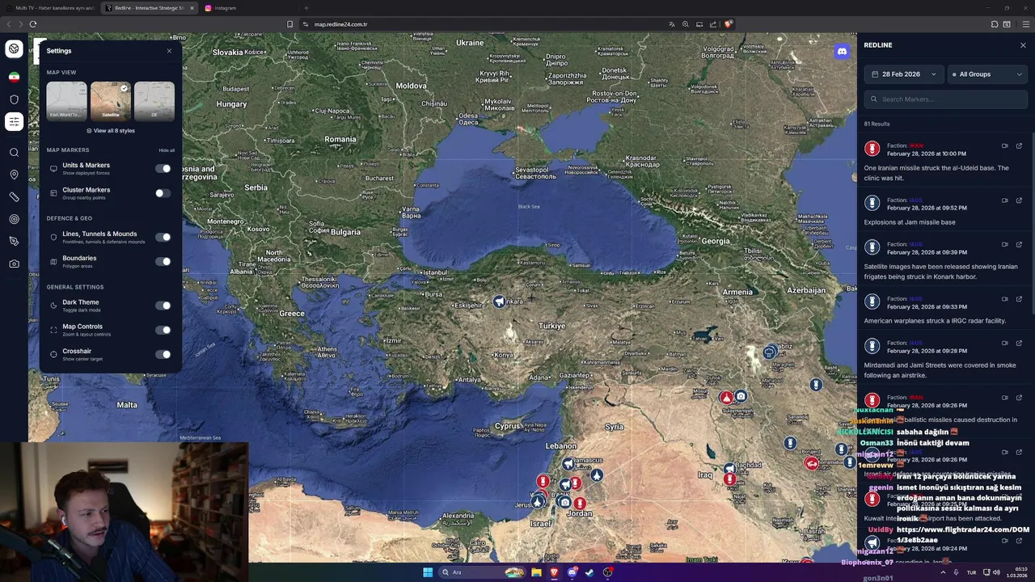The width and height of the screenshot is (1035, 582).
Task: Click the settings sliders icon in sidebar
Action: 14,122
